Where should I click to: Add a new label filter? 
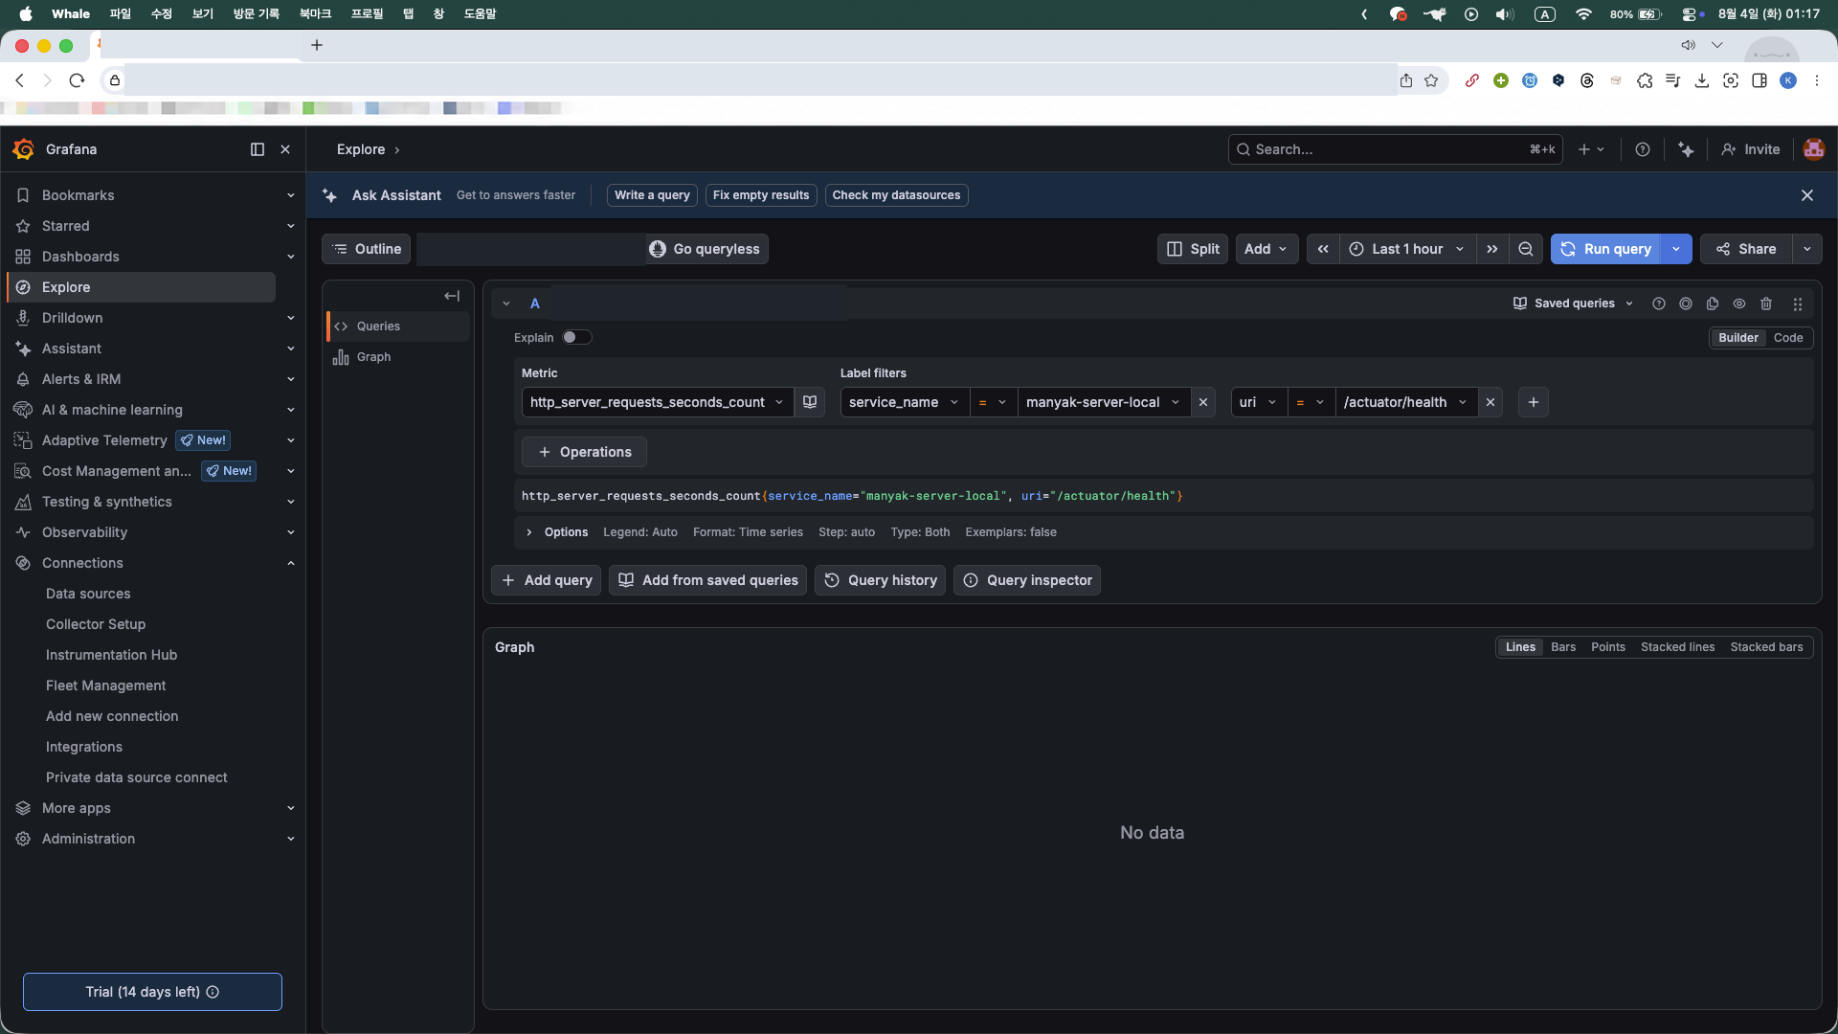[1534, 402]
